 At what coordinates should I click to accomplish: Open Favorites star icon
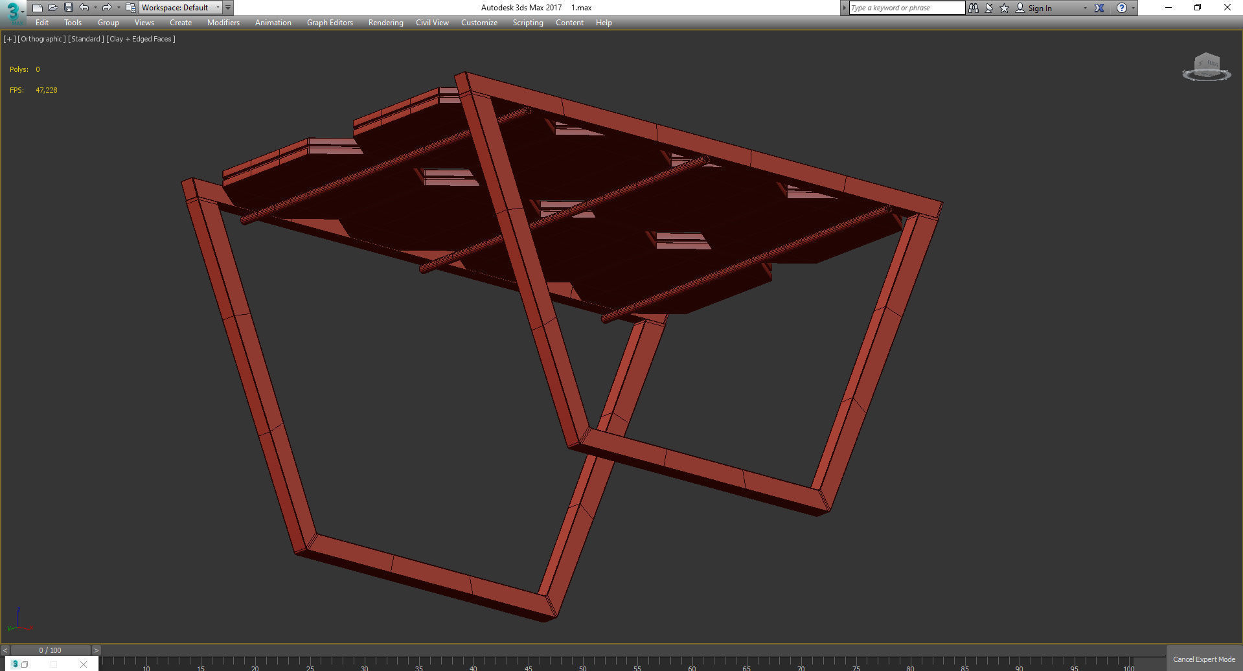coord(1005,8)
